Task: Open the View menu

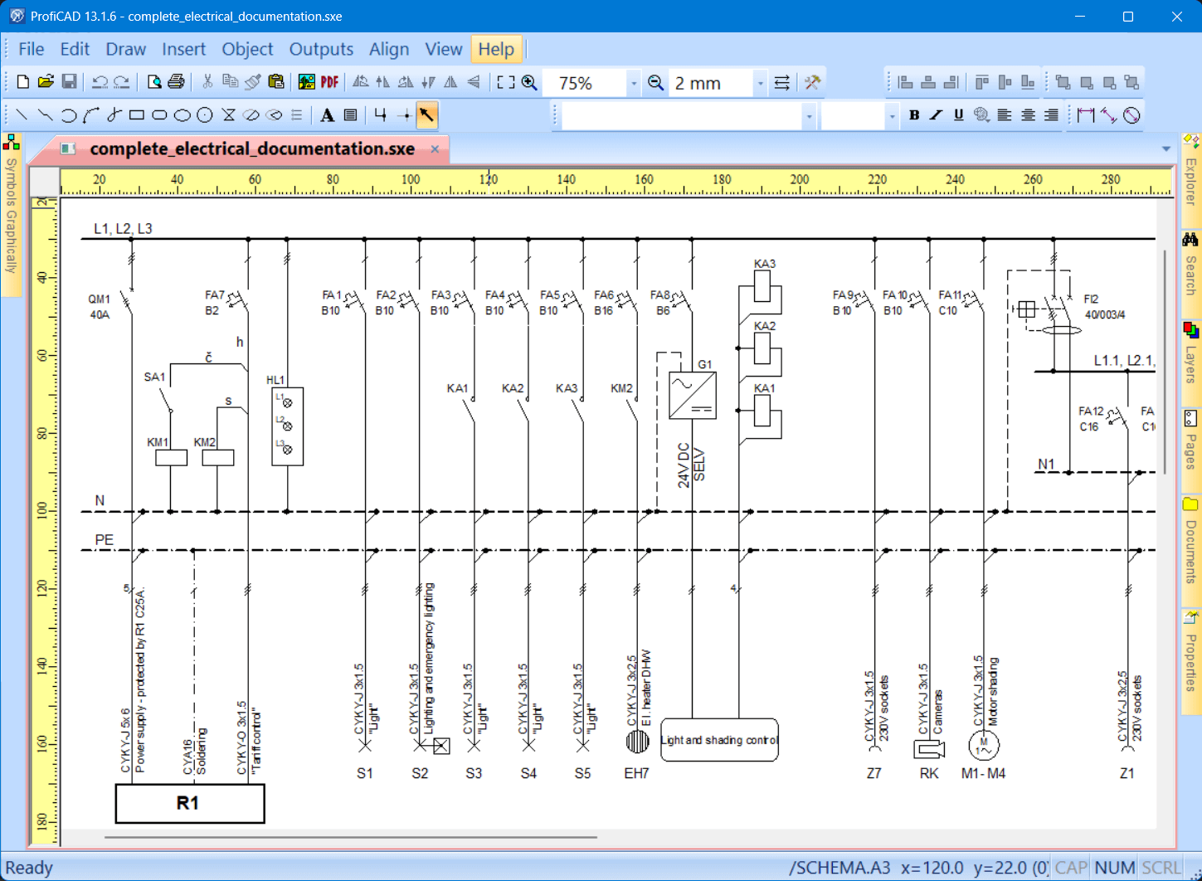Action: tap(444, 49)
